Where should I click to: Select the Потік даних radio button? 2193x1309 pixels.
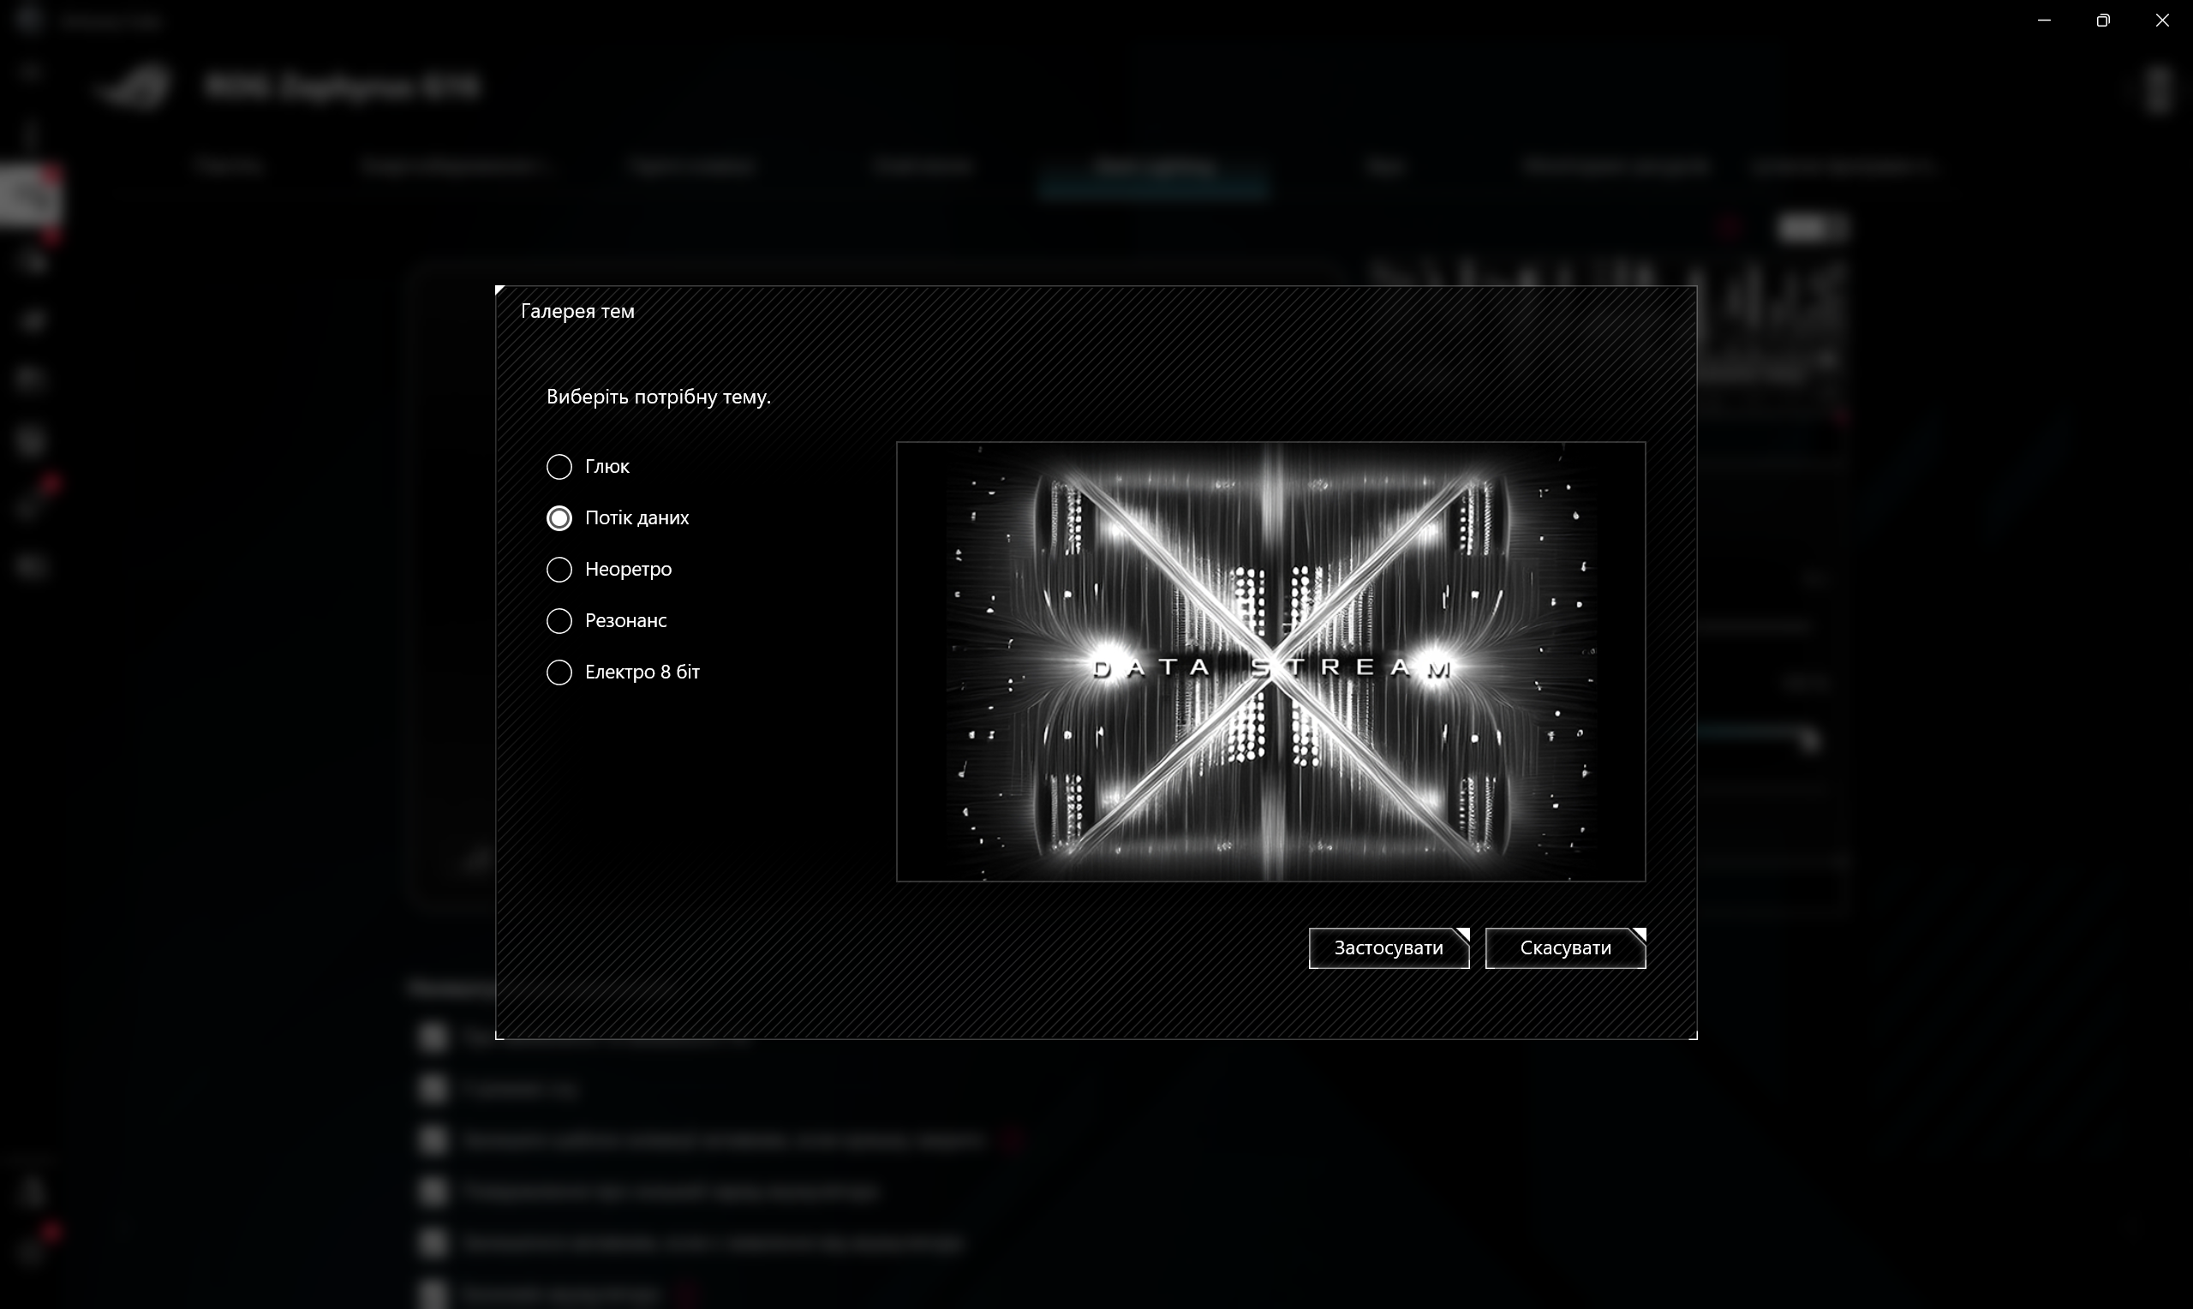[x=559, y=517]
